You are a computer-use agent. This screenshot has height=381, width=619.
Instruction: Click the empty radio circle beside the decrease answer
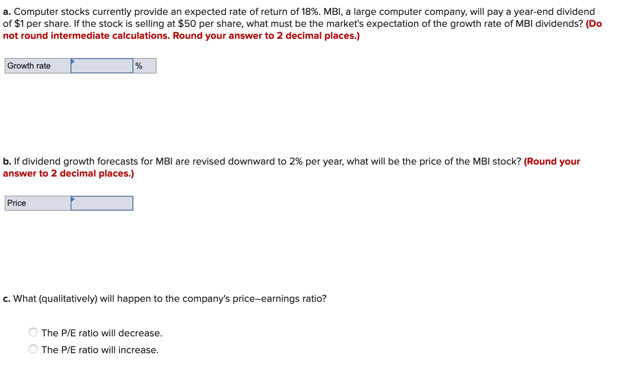(x=33, y=332)
